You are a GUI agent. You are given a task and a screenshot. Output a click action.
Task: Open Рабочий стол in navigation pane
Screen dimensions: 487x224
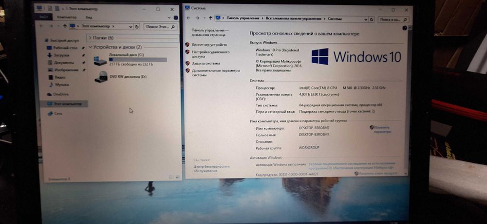coord(65,48)
